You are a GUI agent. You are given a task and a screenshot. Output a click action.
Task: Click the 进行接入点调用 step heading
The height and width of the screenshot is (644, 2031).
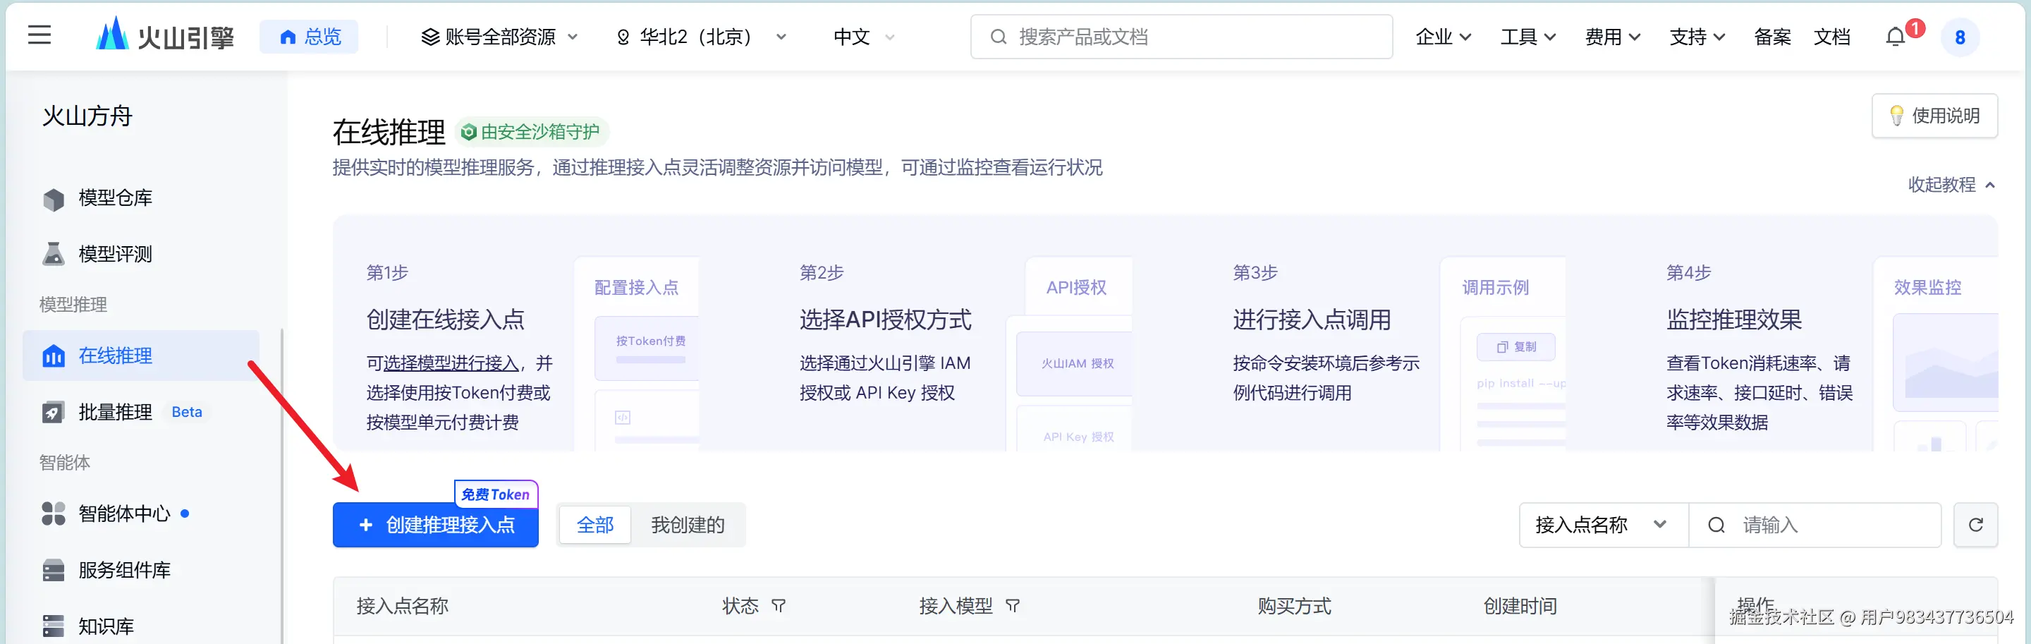pyautogui.click(x=1312, y=320)
